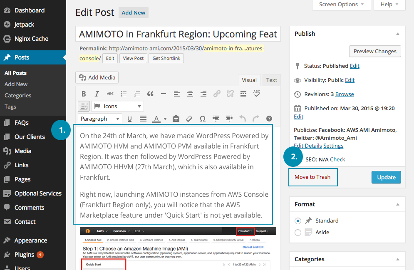The width and height of the screenshot is (414, 270).
Task: Insert a blockquote
Action: click(x=150, y=94)
